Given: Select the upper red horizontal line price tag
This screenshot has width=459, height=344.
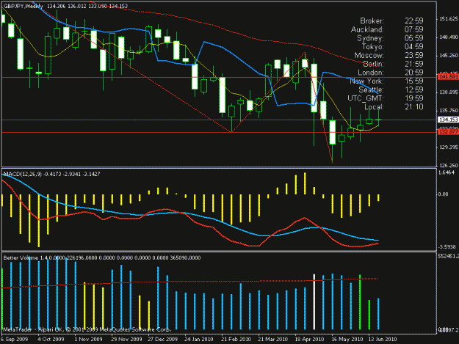Looking at the screenshot, I should (x=448, y=77).
